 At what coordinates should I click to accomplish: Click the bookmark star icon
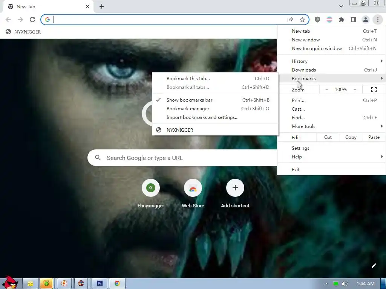[x=302, y=20]
